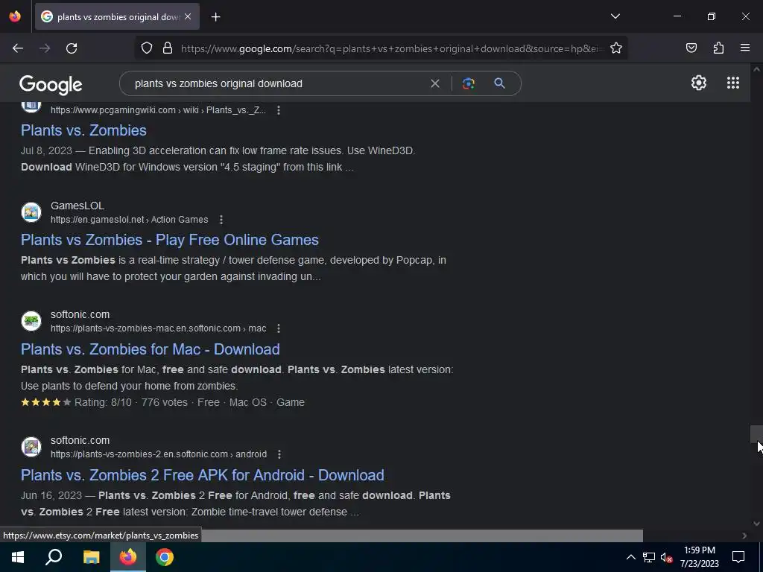Open Plants vs Zombies - Play Free Online Games
The height and width of the screenshot is (572, 763).
point(170,240)
